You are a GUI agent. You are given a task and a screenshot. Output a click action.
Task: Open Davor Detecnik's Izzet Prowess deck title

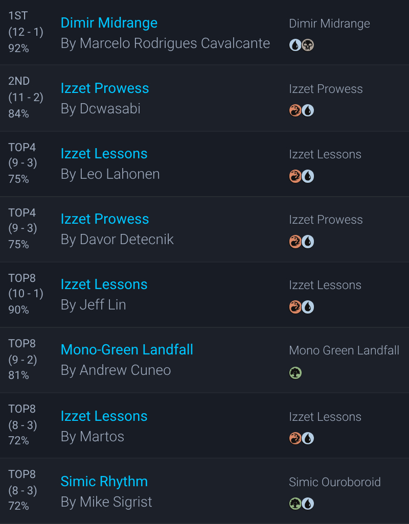click(x=105, y=219)
